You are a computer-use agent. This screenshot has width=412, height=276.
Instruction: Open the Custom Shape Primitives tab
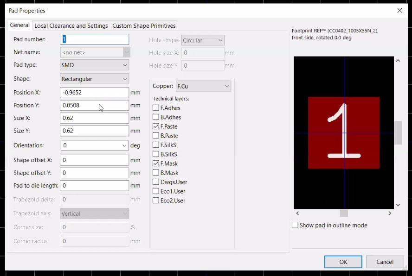pyautogui.click(x=144, y=26)
